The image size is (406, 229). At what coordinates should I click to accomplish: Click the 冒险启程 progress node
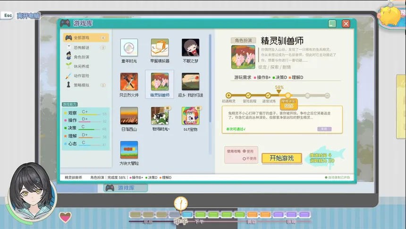click(x=248, y=95)
